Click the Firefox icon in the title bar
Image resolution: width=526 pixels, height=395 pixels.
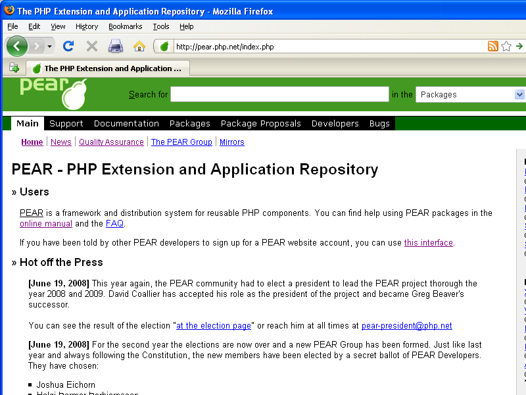click(9, 10)
